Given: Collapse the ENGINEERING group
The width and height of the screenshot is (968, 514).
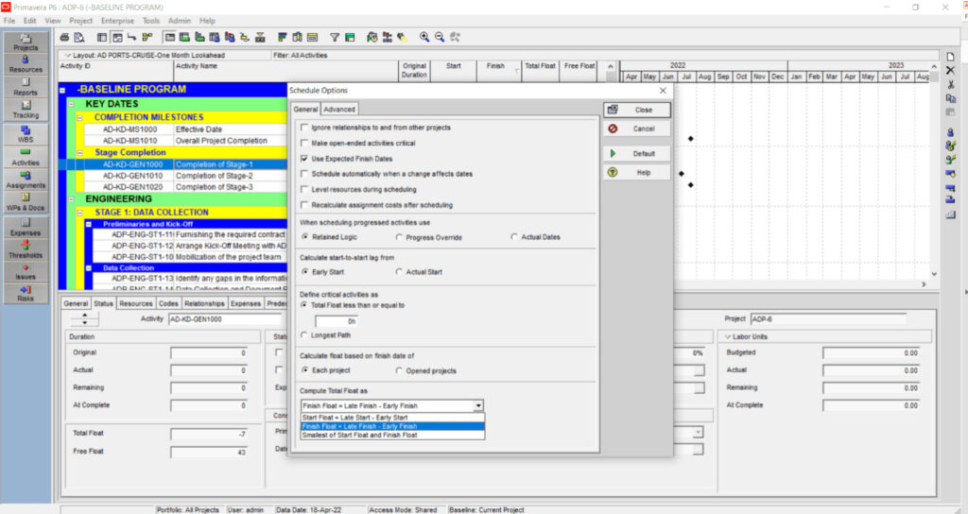Looking at the screenshot, I should [71, 199].
